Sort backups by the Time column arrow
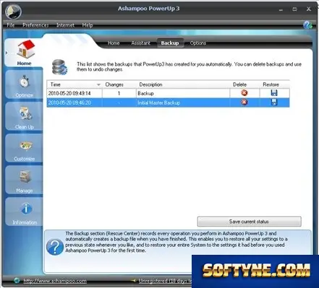Viewport: 319px width, 288px height. [x=98, y=84]
